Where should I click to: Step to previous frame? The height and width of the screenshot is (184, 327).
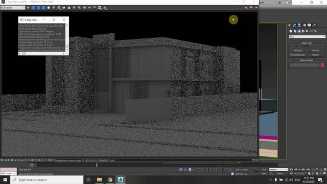296,170
